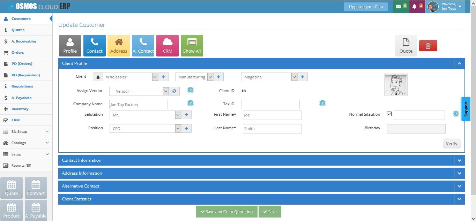This screenshot has width=476, height=221.
Task: Expand Catalogs sidebar menu
Action: (x=26, y=143)
